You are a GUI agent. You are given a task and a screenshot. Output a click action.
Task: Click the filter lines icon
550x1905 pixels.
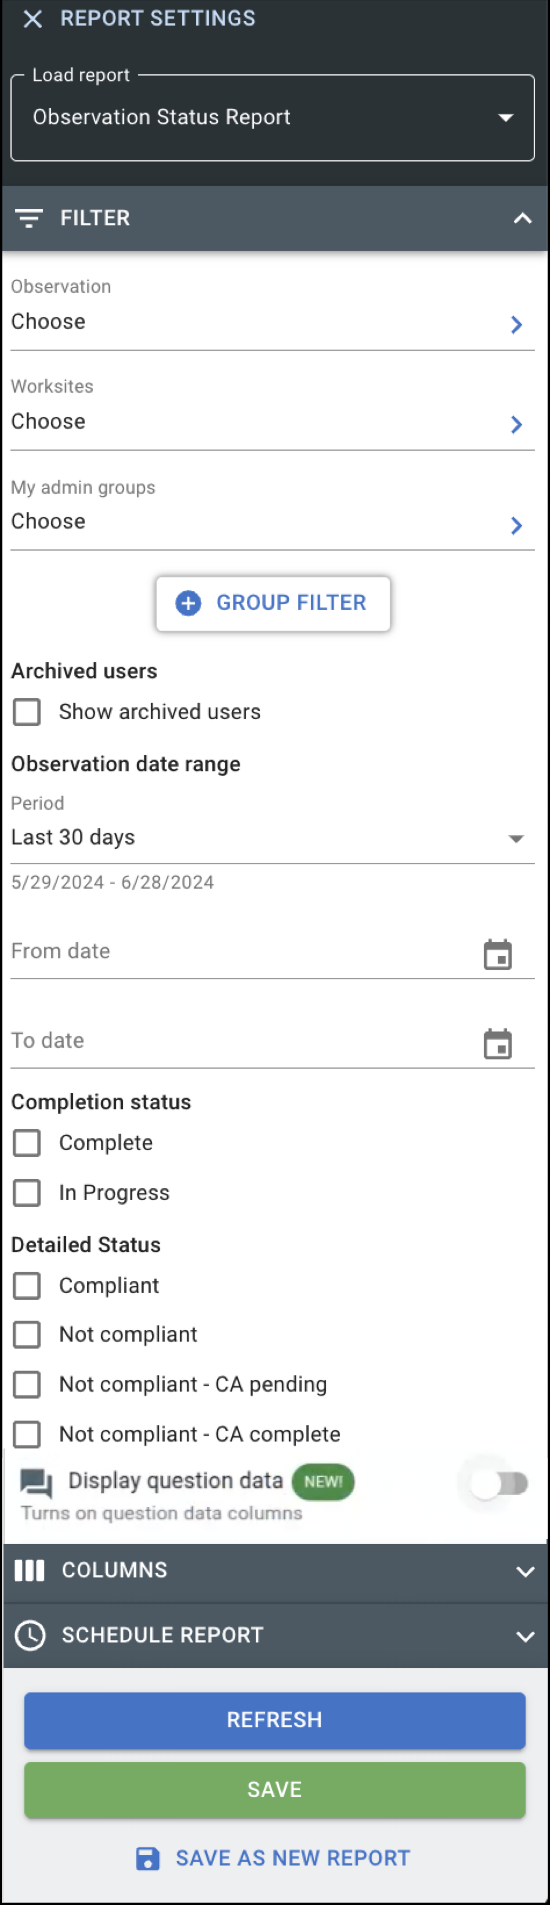click(x=30, y=218)
